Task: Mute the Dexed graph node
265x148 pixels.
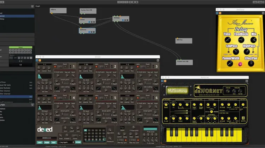Action: [92, 22]
